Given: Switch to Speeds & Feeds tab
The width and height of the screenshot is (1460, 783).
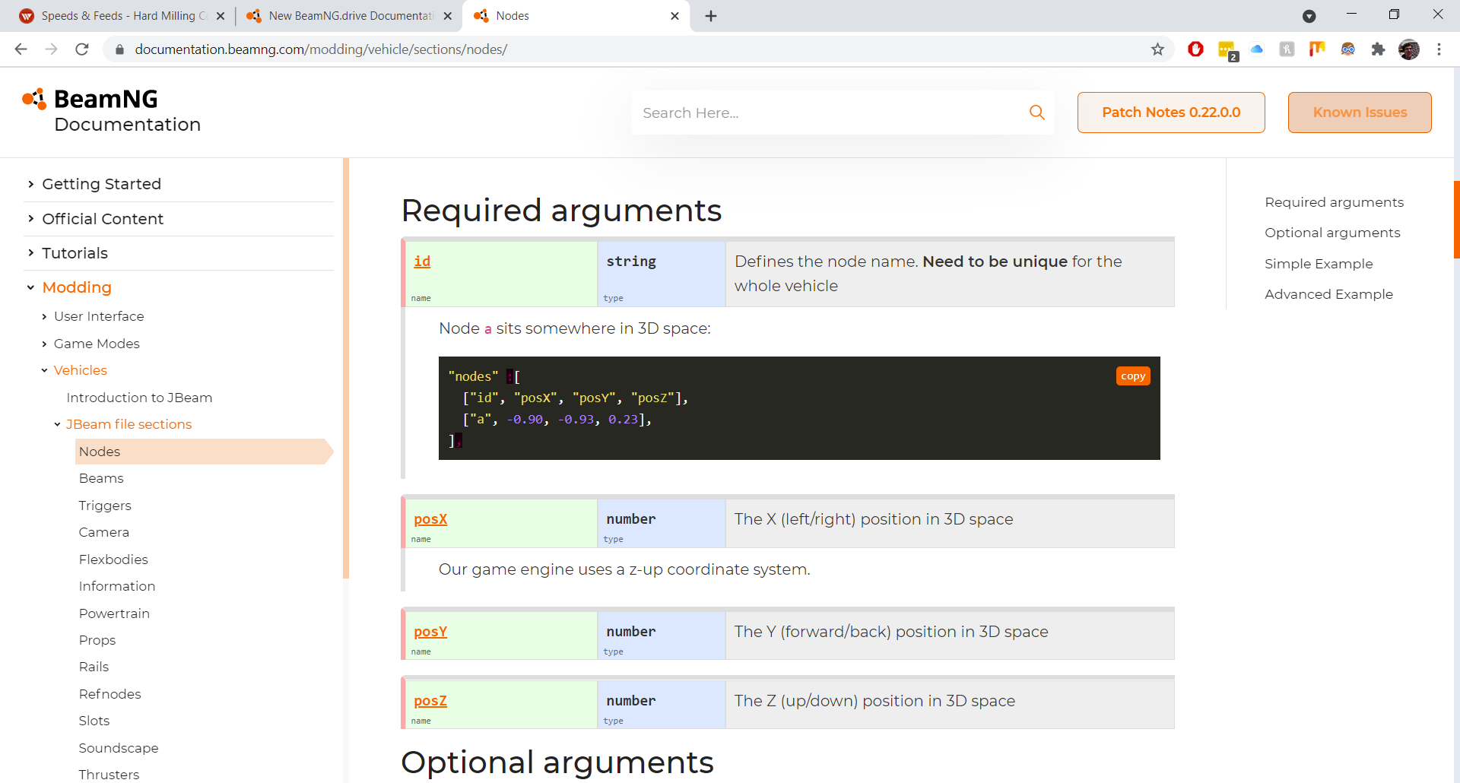Looking at the screenshot, I should click(x=122, y=16).
